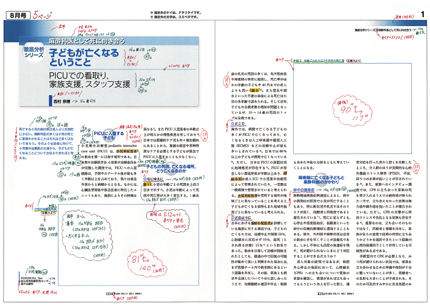Click the blue circle bullet beside どこで
This screenshot has height=306, width=430.
tap(233, 124)
